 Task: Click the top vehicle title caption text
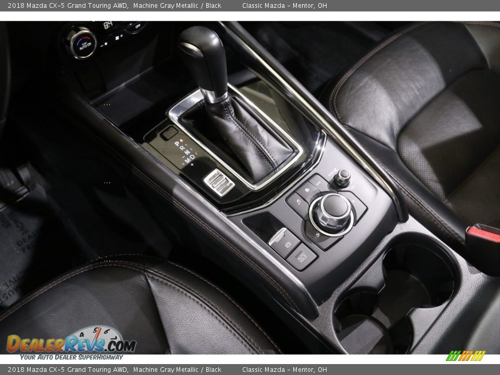[115, 5]
